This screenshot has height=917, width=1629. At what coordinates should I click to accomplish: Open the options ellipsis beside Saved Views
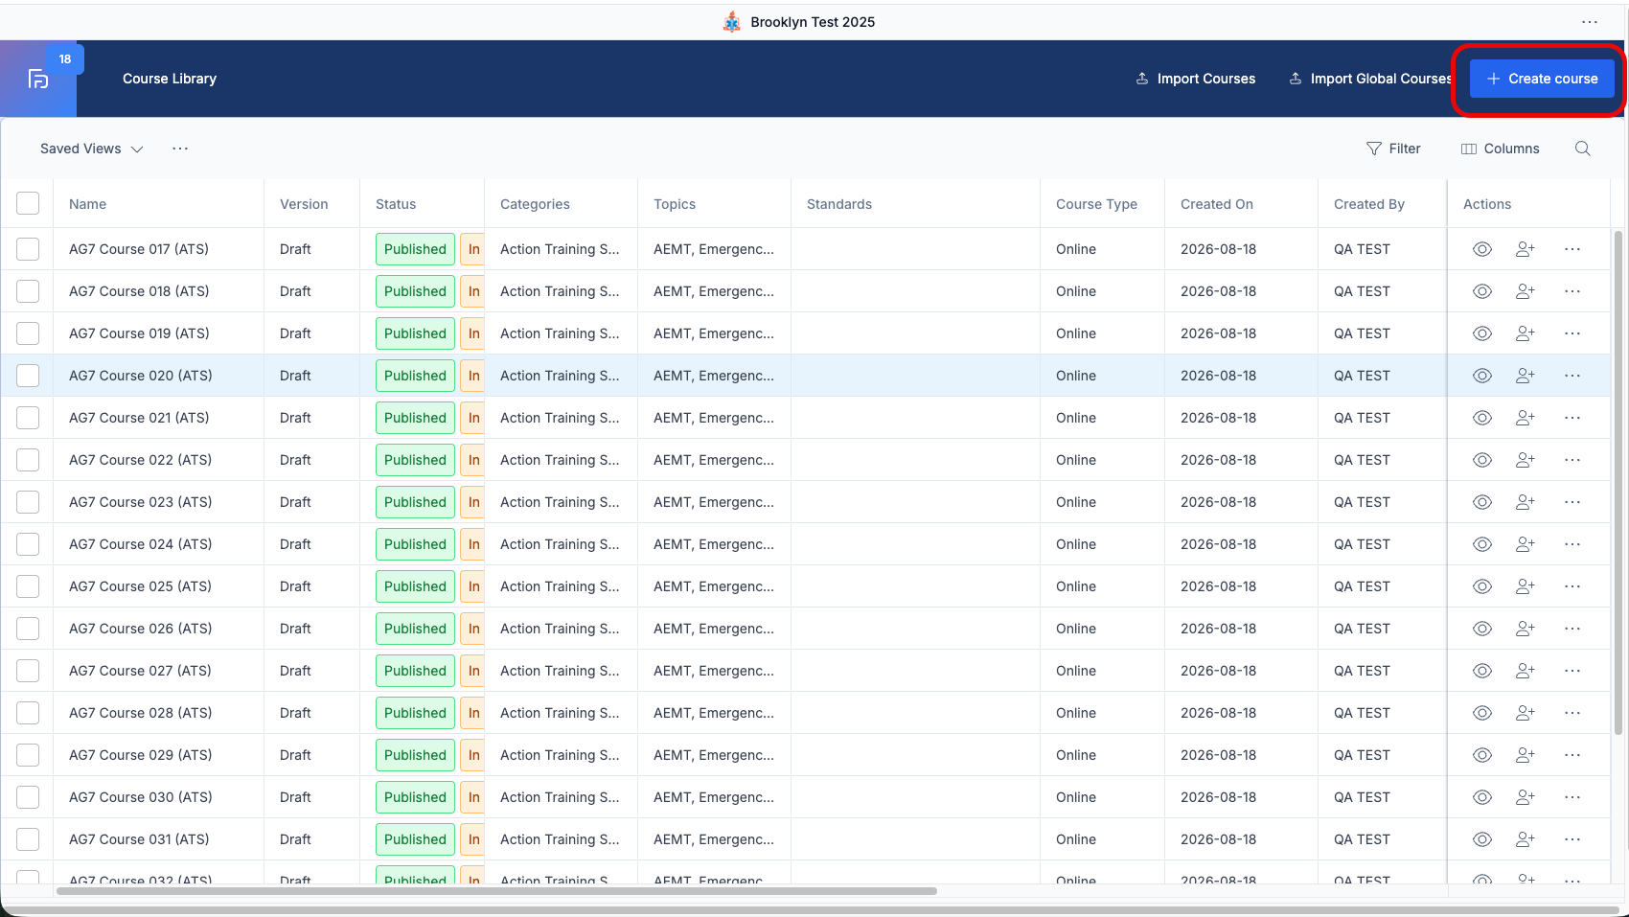click(180, 149)
